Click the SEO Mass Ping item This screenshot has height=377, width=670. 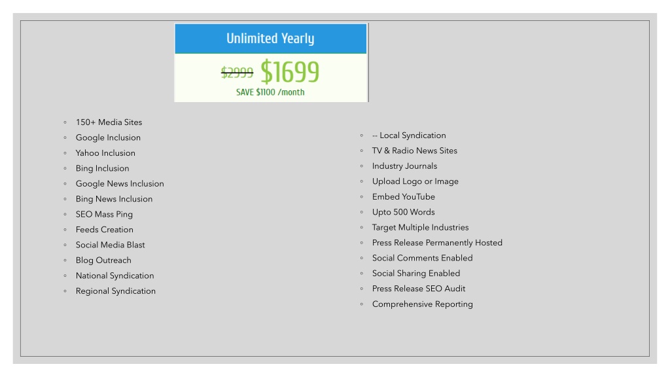pos(104,215)
